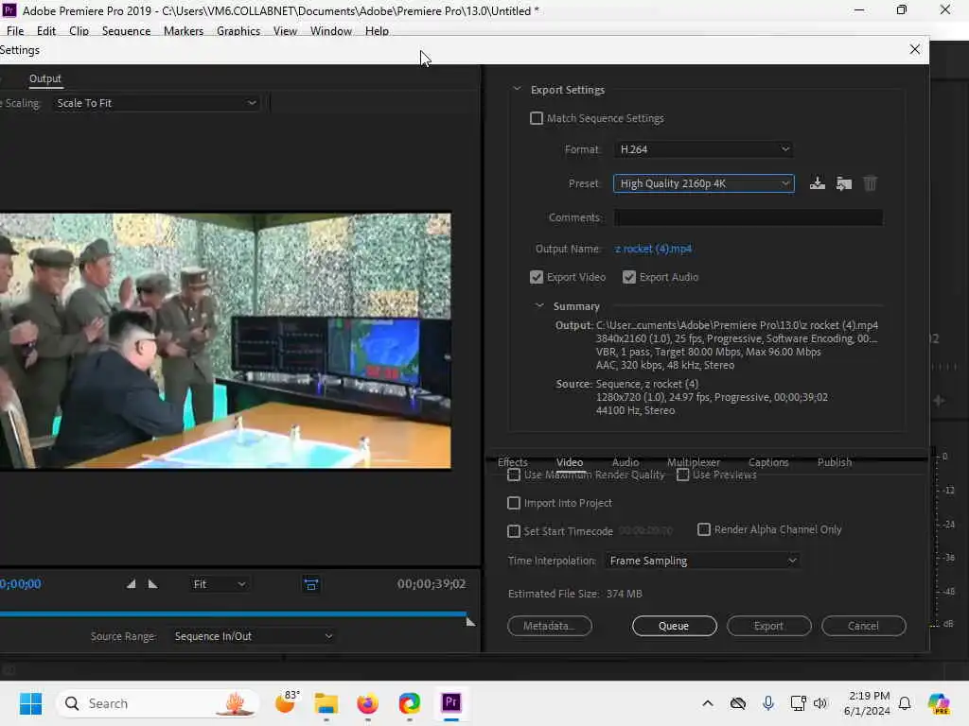Collapse the Summary section
Screen dimensions: 969x726
click(539, 305)
